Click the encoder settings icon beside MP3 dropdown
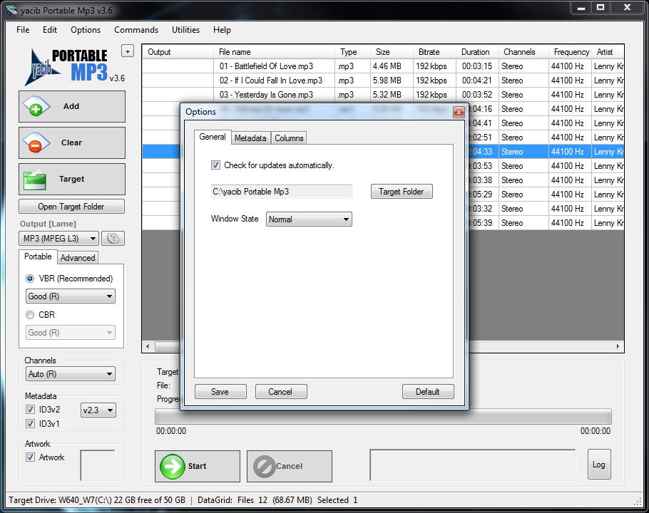649x513 pixels. (113, 239)
